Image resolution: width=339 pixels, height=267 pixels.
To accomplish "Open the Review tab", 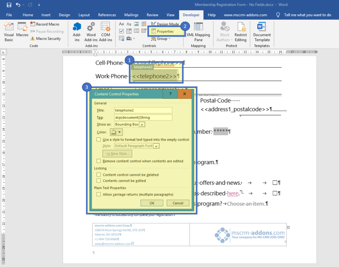I will [x=152, y=15].
